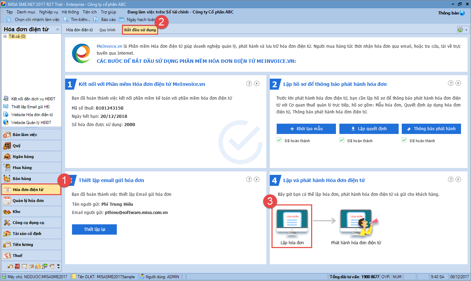471x281 pixels.
Task: Click help icon on Lập hồ sơ card
Action: click(x=451, y=83)
